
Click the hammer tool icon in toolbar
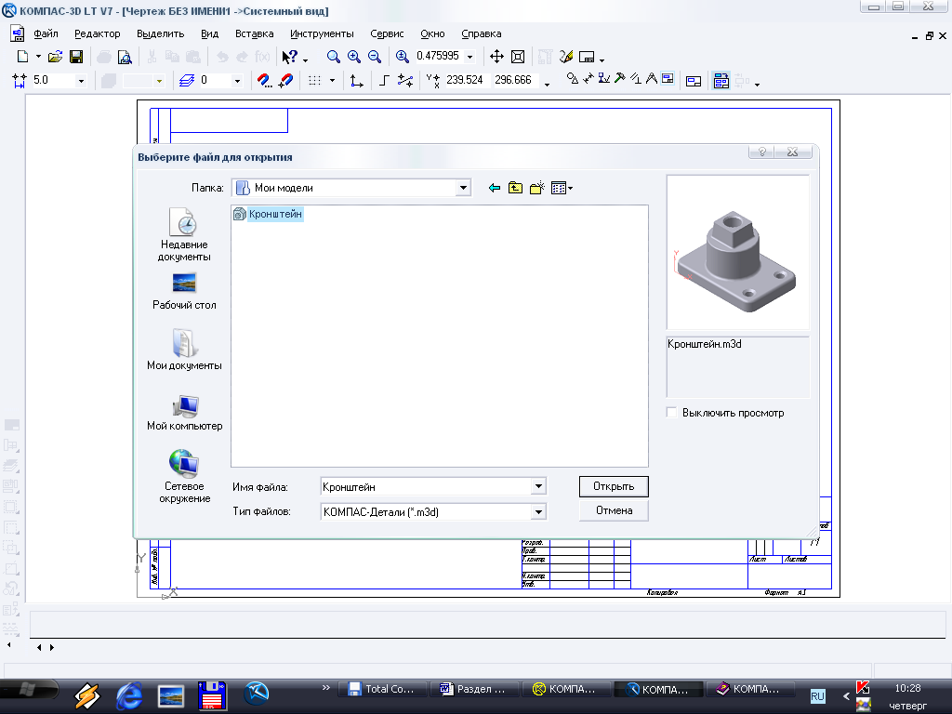[620, 78]
